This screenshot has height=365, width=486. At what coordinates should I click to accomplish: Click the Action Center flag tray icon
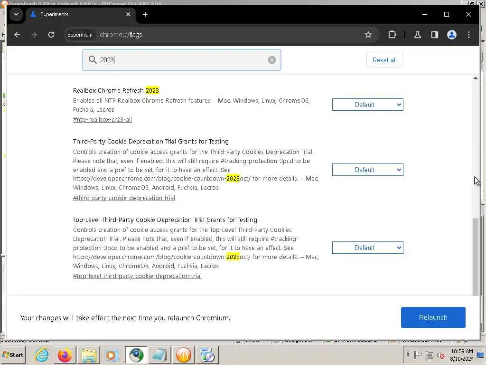(418, 355)
